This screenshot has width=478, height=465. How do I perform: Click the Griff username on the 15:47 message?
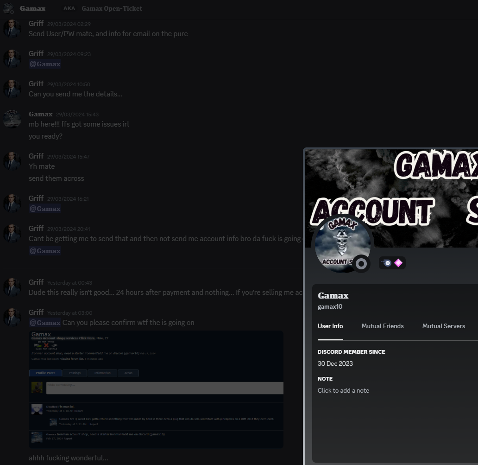click(36, 156)
